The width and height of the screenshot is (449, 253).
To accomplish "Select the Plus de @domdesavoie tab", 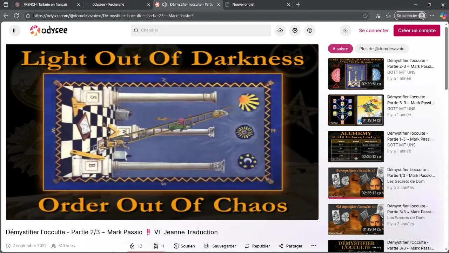I will coord(382,49).
